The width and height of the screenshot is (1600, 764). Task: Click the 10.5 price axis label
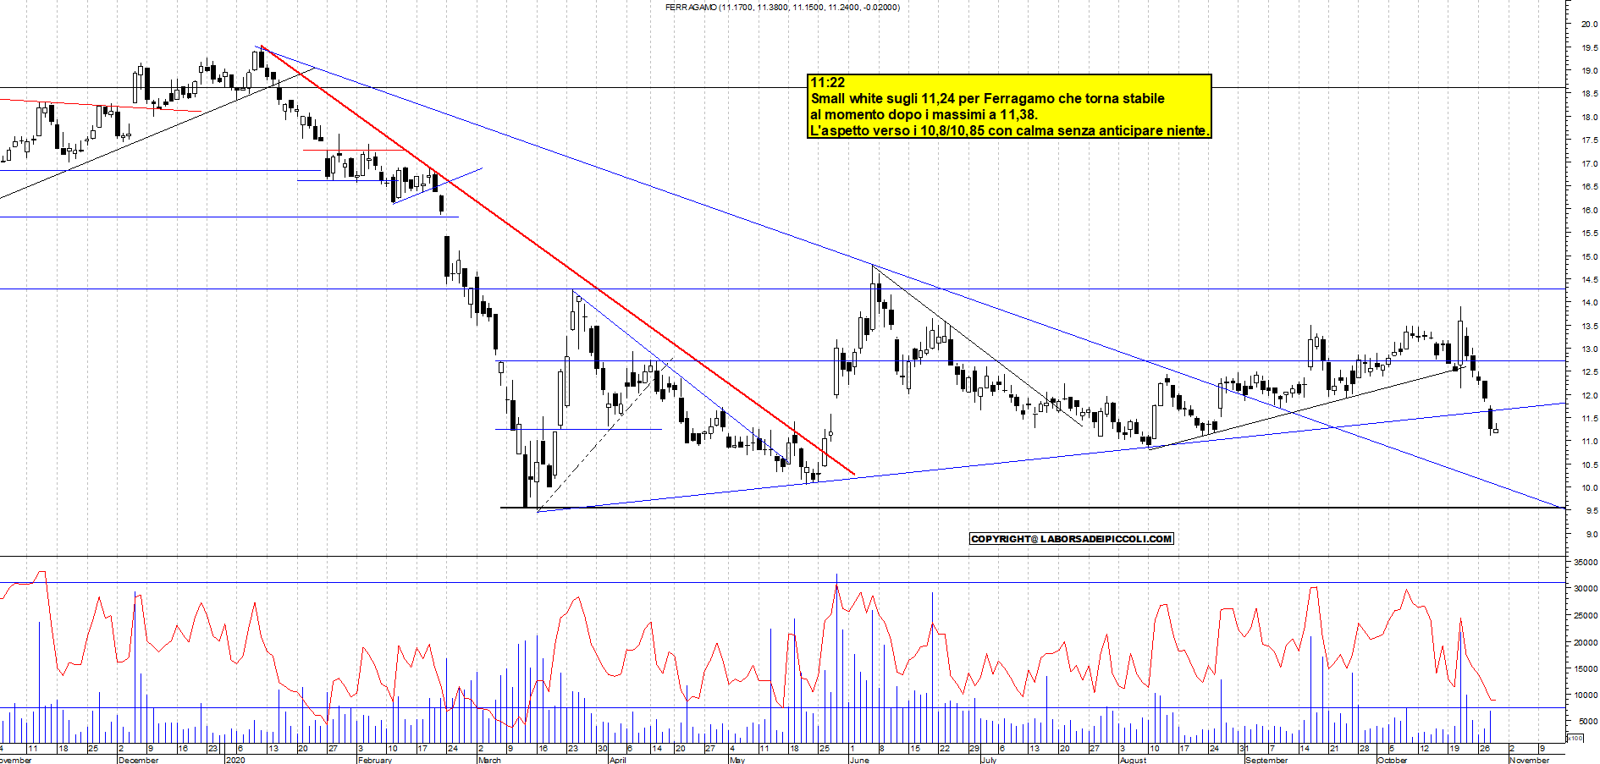coord(1589,465)
